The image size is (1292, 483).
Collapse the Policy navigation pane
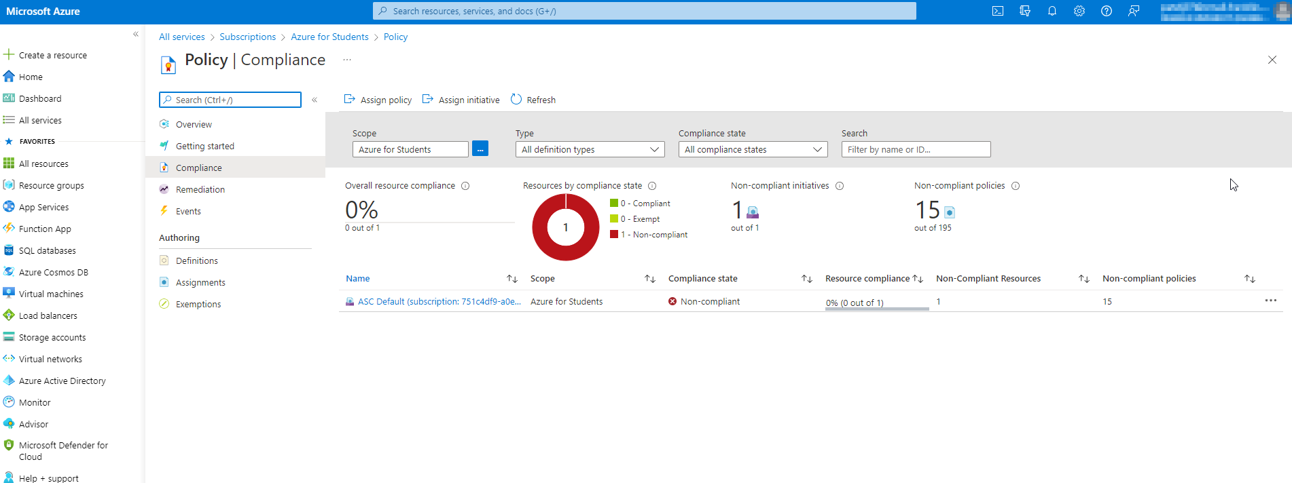click(x=315, y=100)
